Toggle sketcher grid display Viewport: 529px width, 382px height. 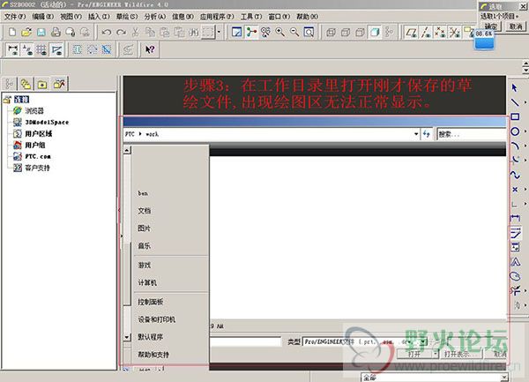[x=41, y=49]
